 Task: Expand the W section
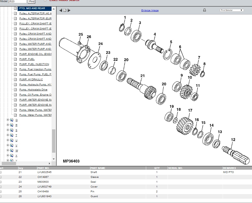pos(8,150)
